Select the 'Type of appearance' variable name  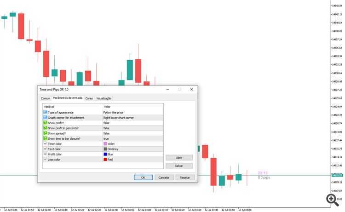coord(61,112)
